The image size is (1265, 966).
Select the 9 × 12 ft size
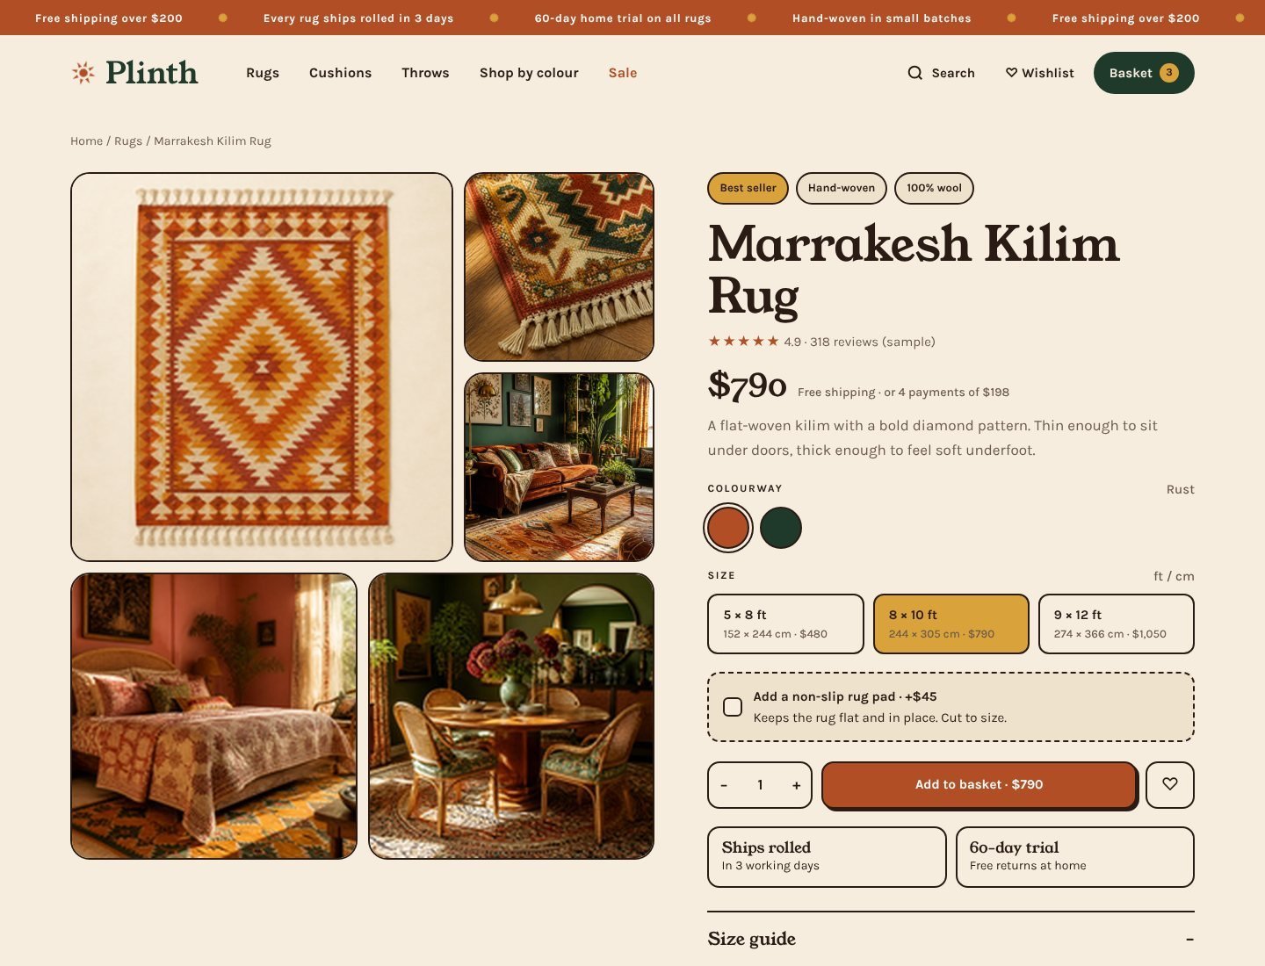1116,624
